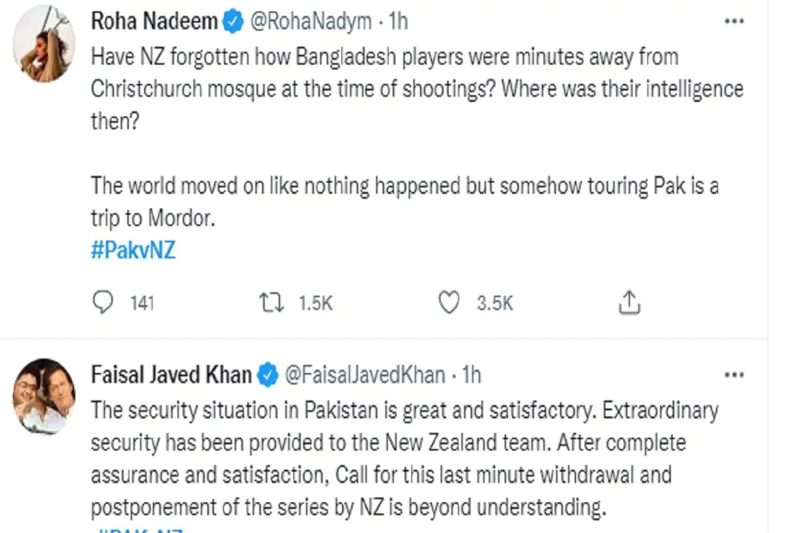Like Roha Nadeem's tweet

[x=449, y=303]
